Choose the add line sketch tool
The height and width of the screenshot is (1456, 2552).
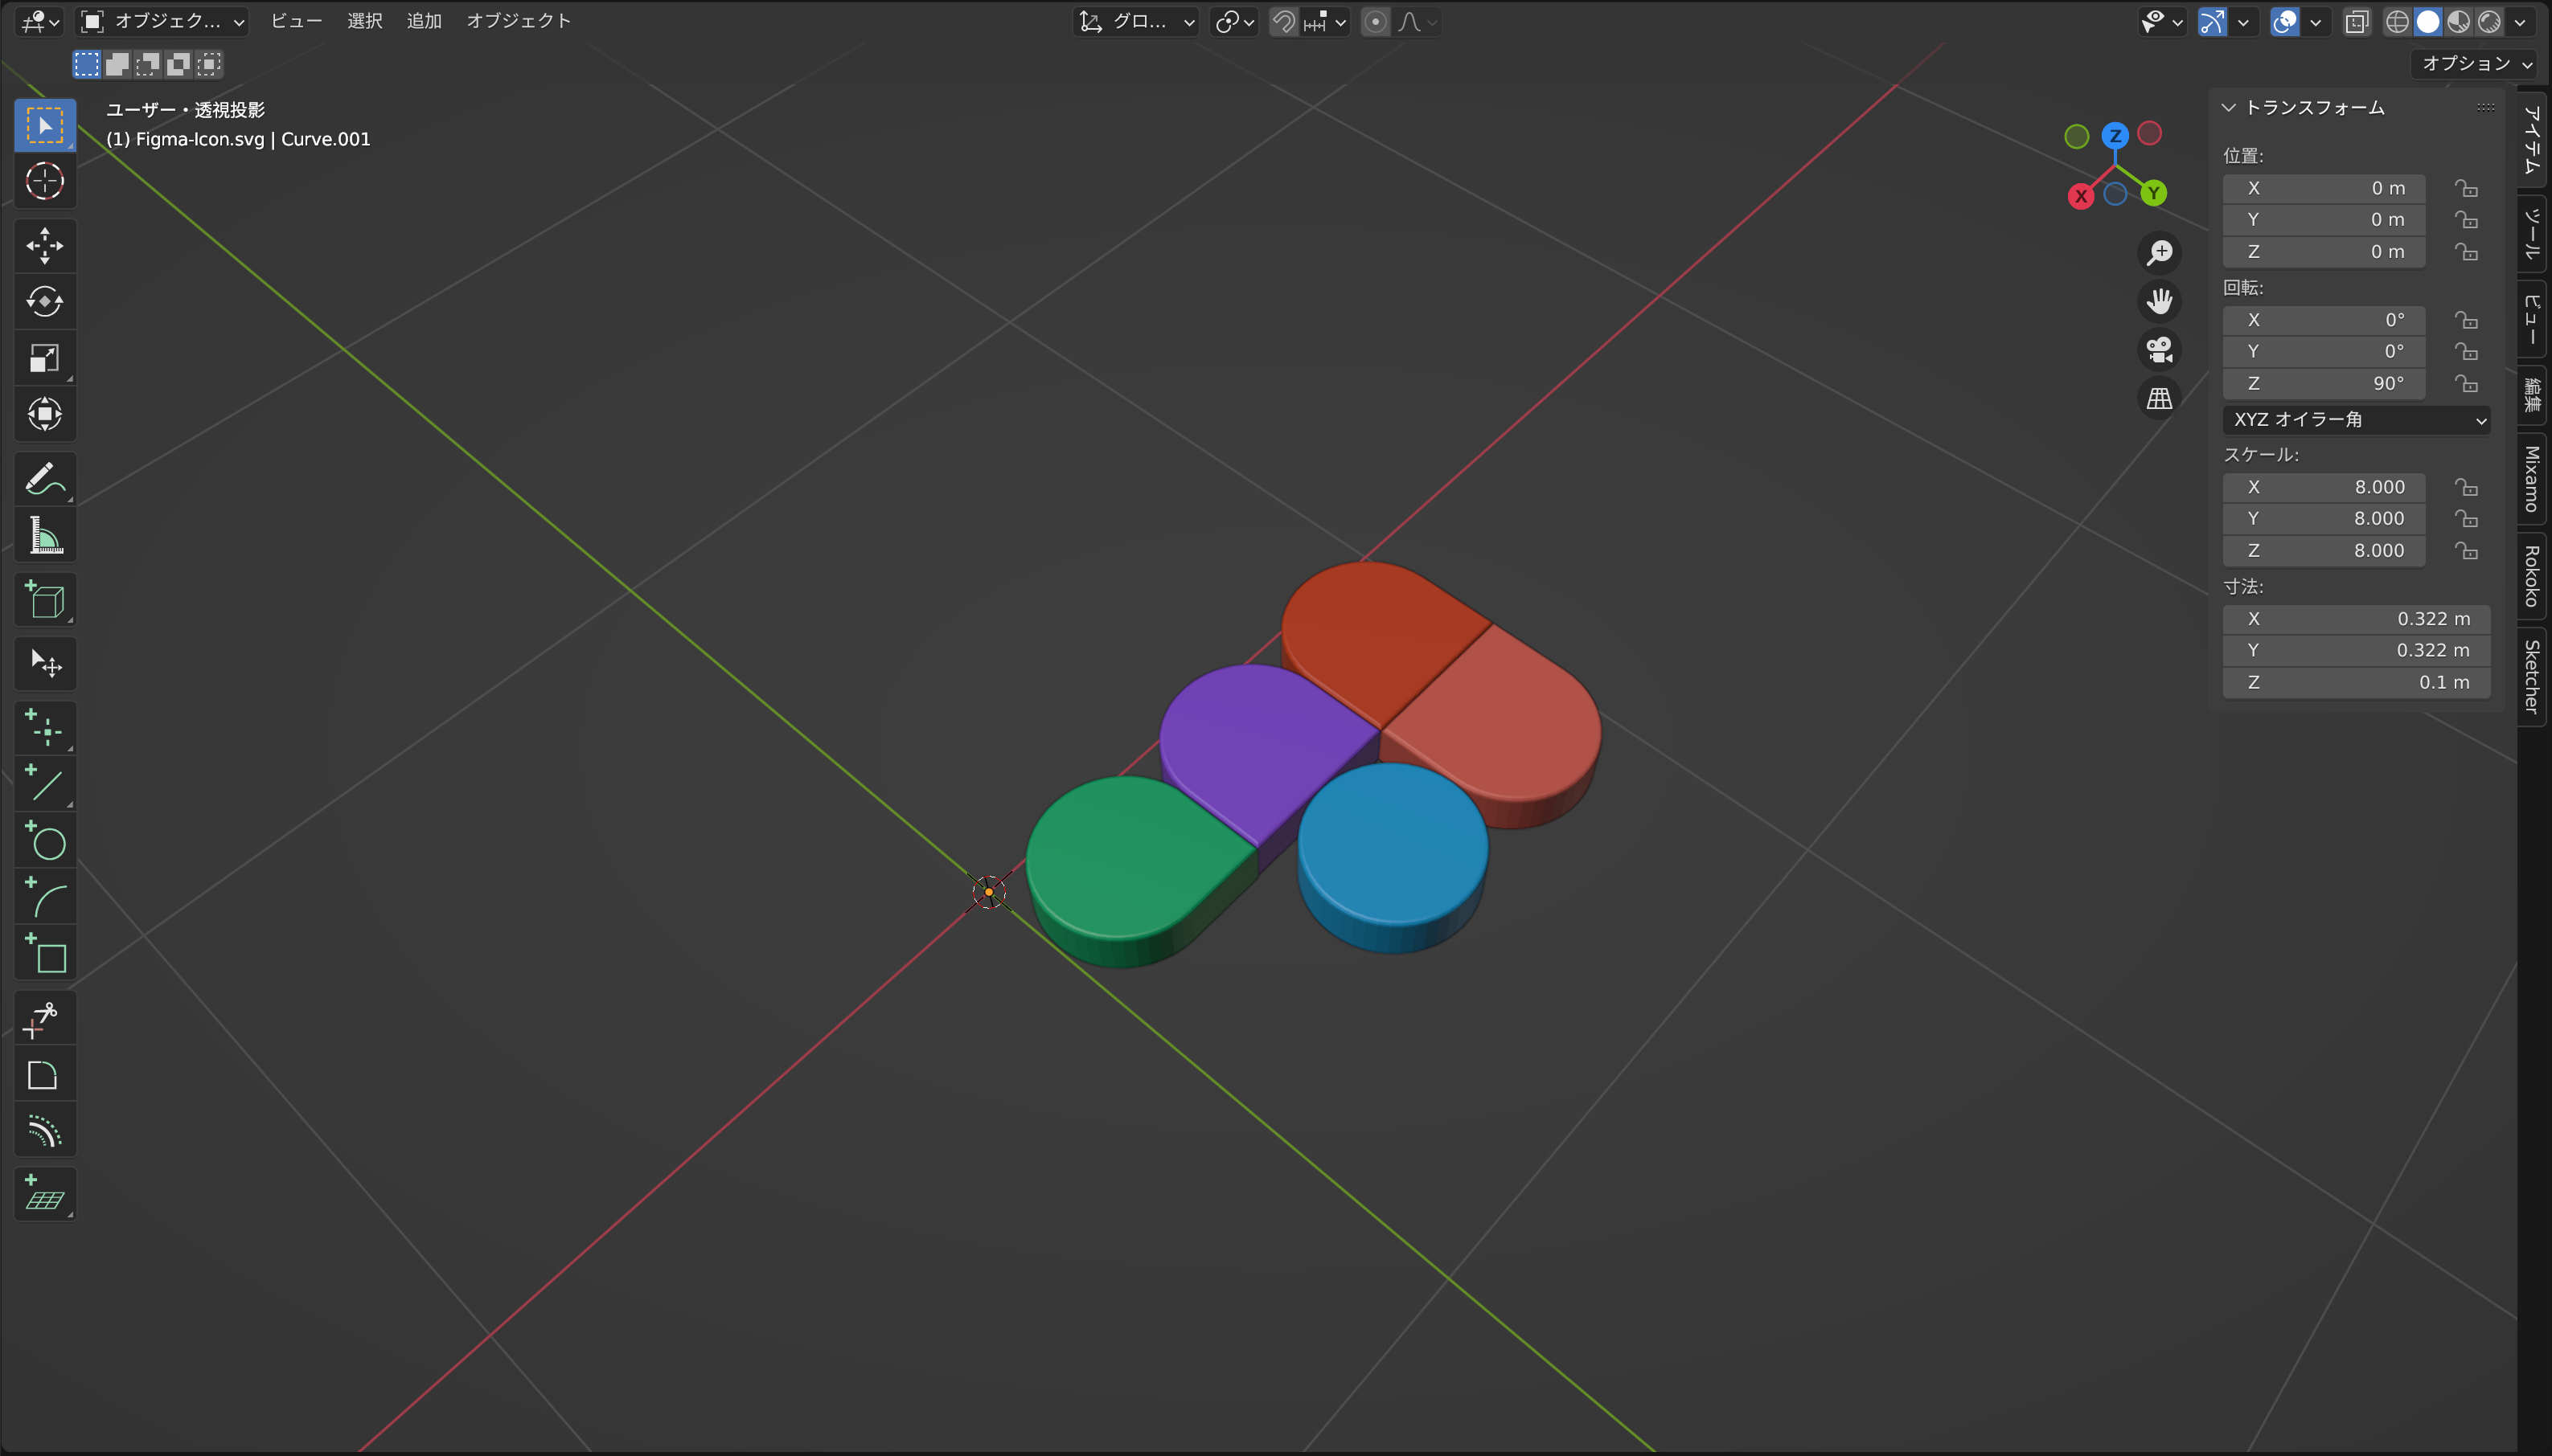45,784
